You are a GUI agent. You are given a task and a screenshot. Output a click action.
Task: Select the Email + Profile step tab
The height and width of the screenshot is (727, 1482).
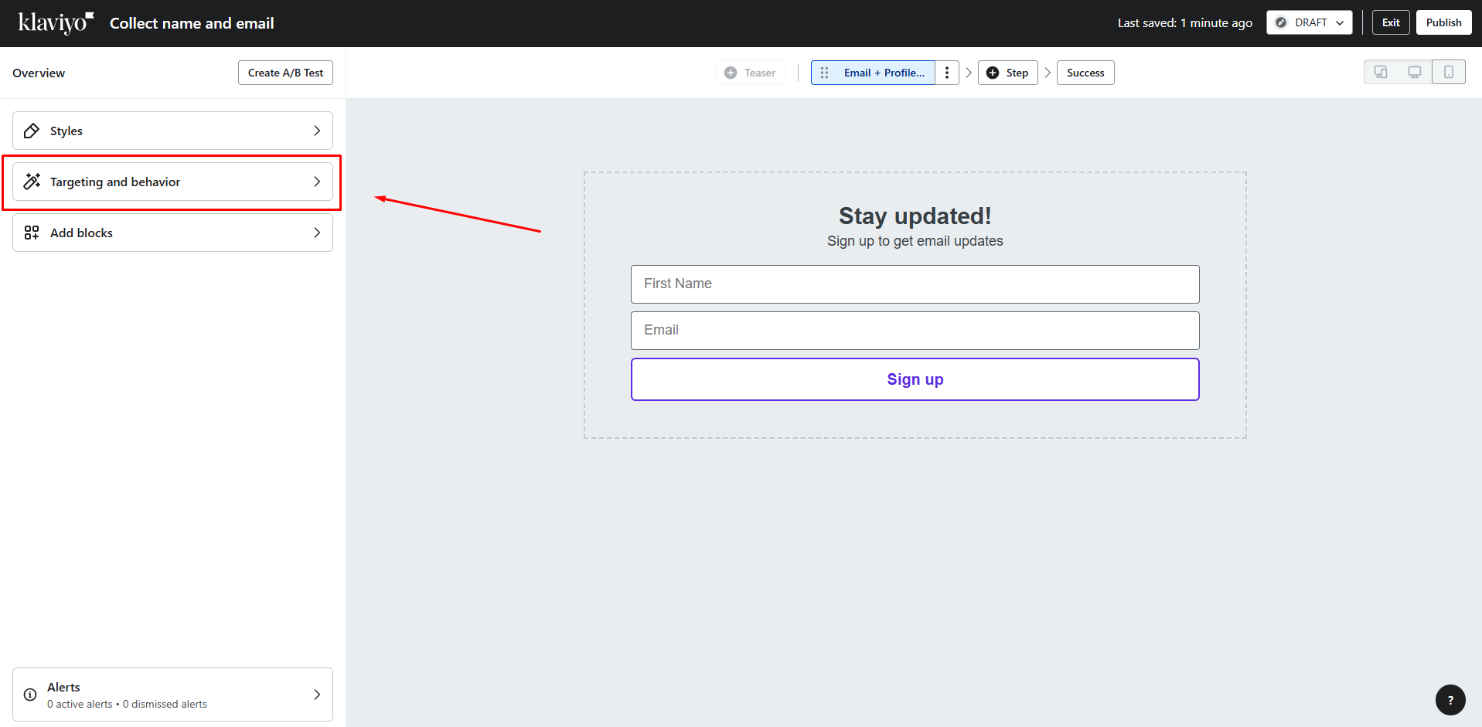tap(884, 73)
